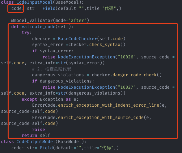Click enrich_exception_with_indent_error_line method
Viewport: 182px width, 153px height.
point(108,105)
